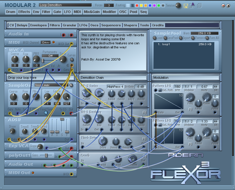The width and height of the screenshot is (235, 190).
Task: Switch to the Shapers tab
Action: (x=130, y=25)
